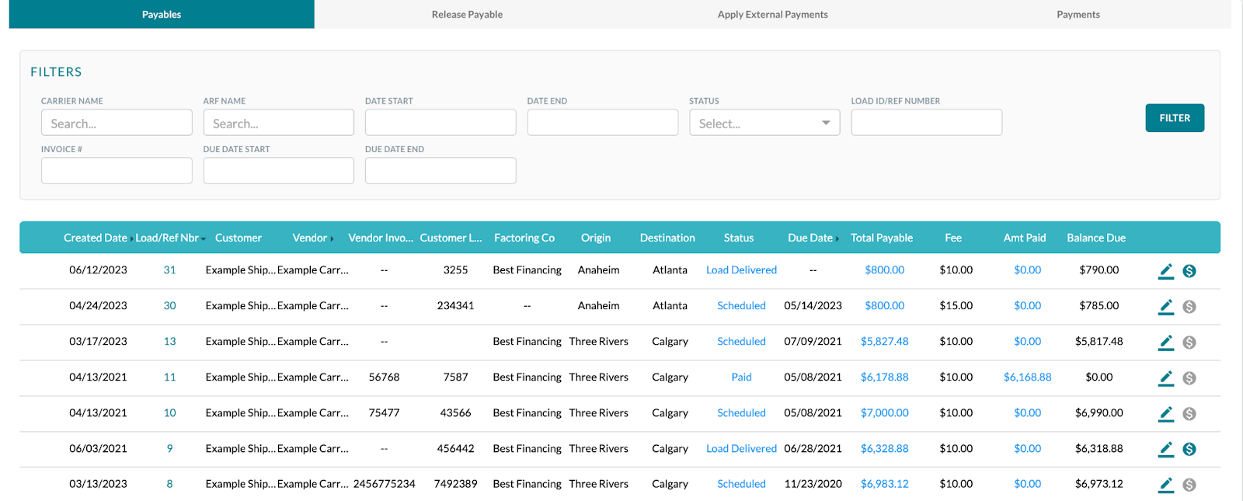Edit payable for load 9
The width and height of the screenshot is (1243, 501).
(1166, 449)
